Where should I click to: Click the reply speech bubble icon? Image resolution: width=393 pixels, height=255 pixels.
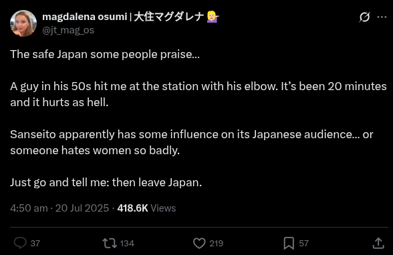20,243
